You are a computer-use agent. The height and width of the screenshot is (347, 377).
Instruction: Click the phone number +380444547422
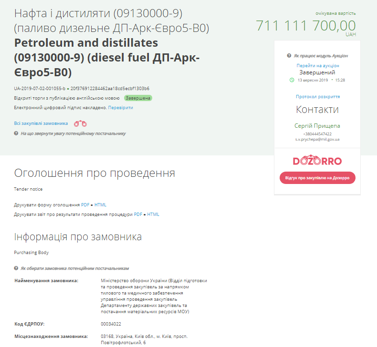317,134
